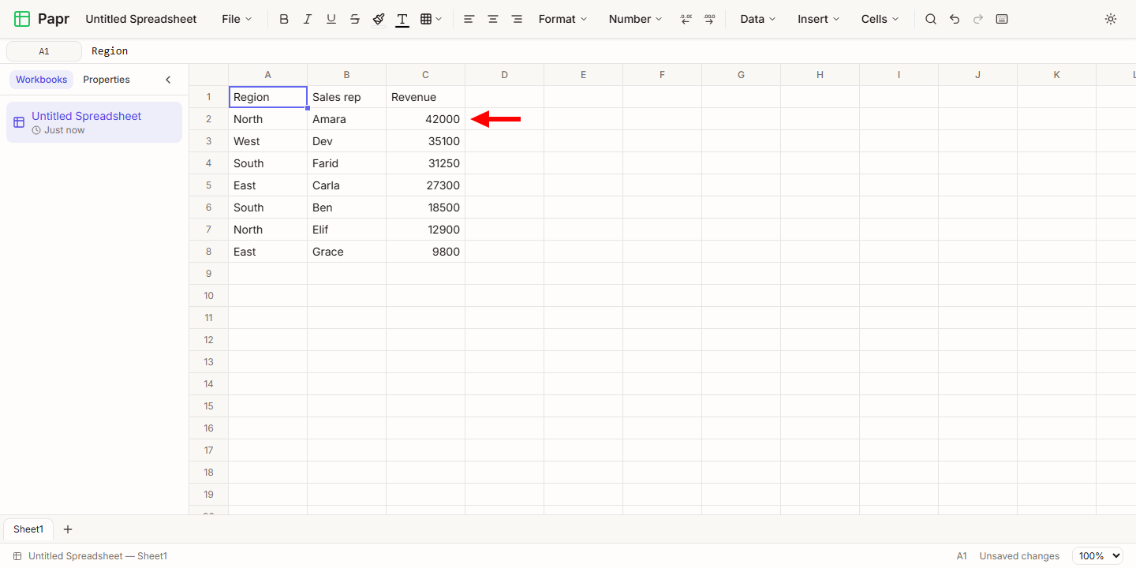The height and width of the screenshot is (568, 1136).
Task: Toggle underline formatting
Action: (331, 19)
